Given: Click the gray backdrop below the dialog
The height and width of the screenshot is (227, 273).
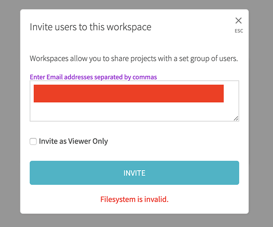Looking at the screenshot, I should (x=136, y=221).
